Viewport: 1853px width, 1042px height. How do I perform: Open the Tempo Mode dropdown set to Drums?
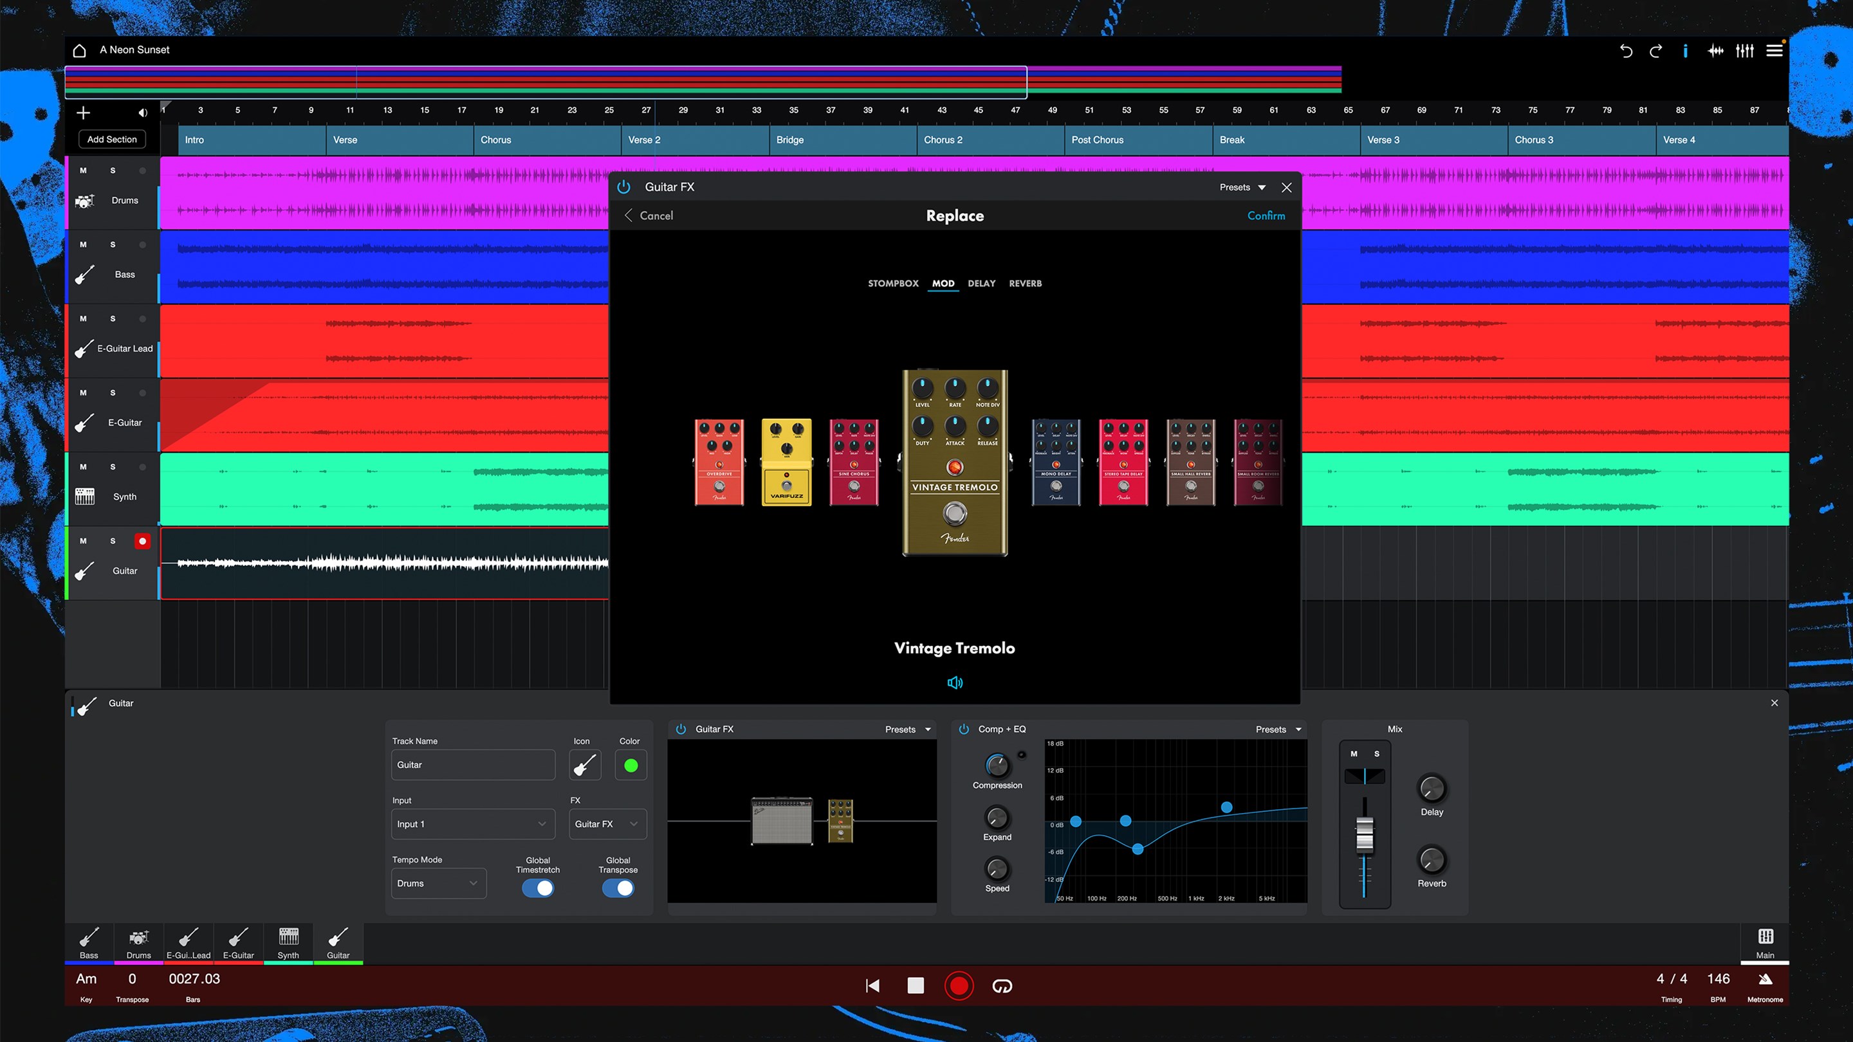438,883
